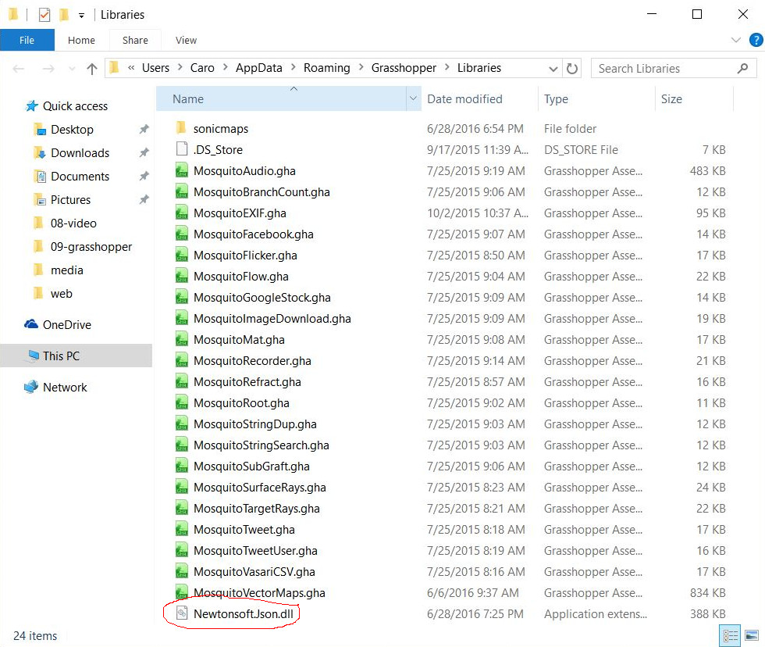
Task: Open the File menu
Action: (27, 40)
